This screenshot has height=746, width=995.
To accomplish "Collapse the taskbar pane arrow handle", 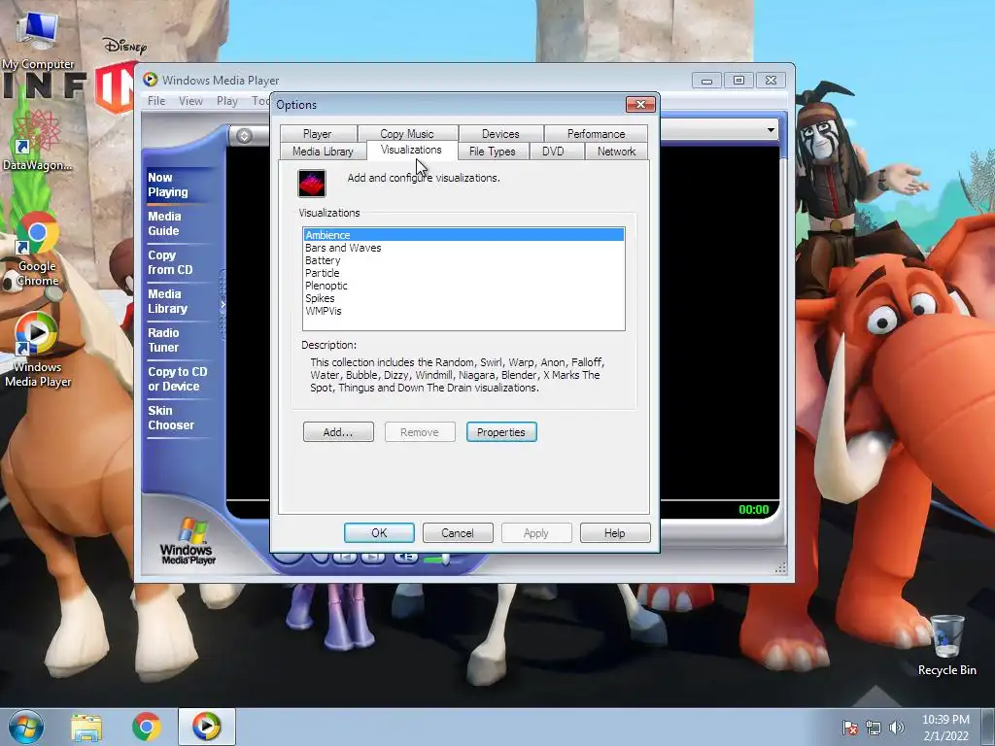I will coord(223,305).
